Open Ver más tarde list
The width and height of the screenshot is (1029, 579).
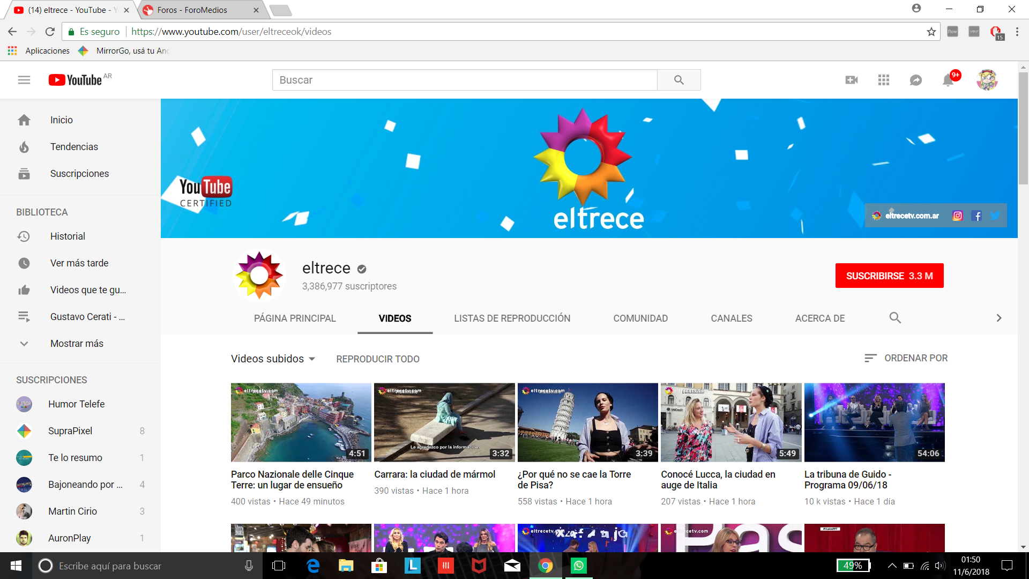pos(80,263)
